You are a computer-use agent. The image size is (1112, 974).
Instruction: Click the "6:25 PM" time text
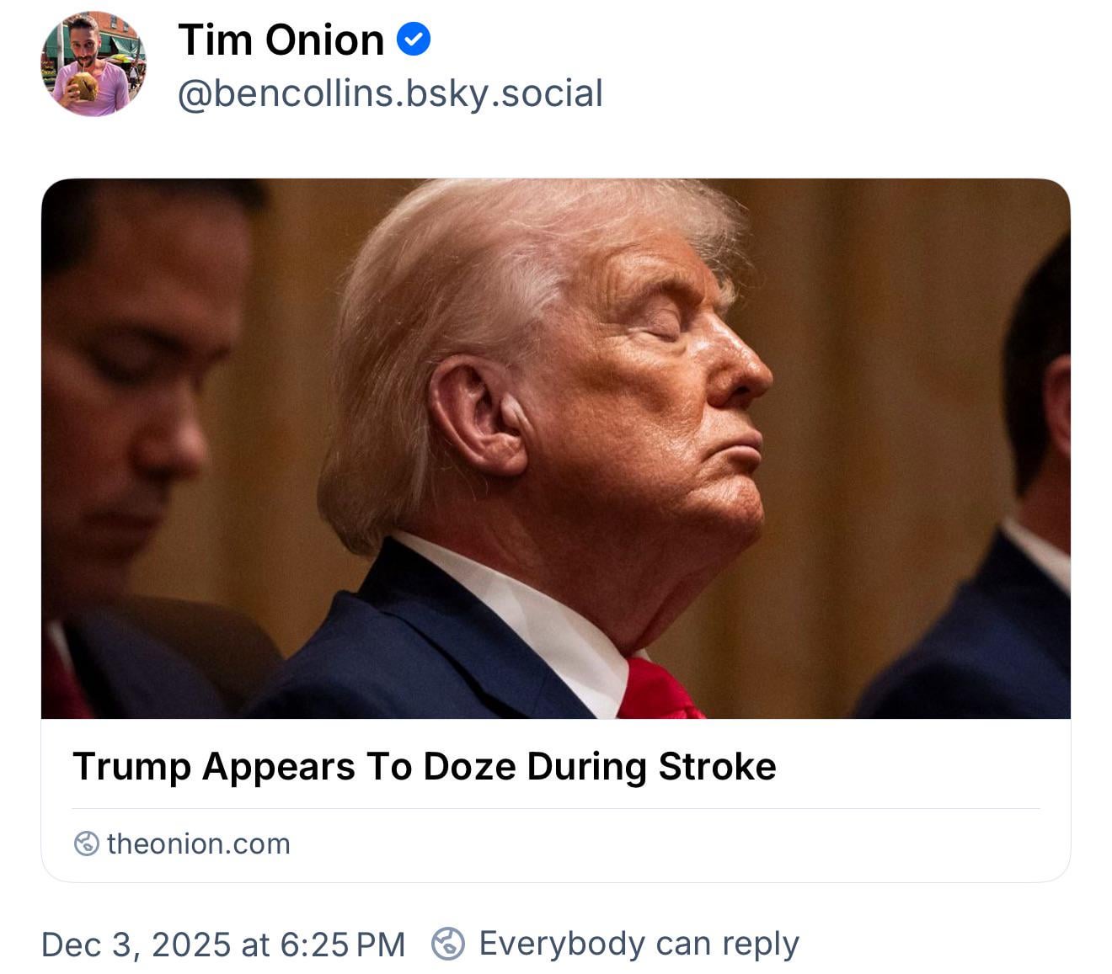(x=341, y=945)
